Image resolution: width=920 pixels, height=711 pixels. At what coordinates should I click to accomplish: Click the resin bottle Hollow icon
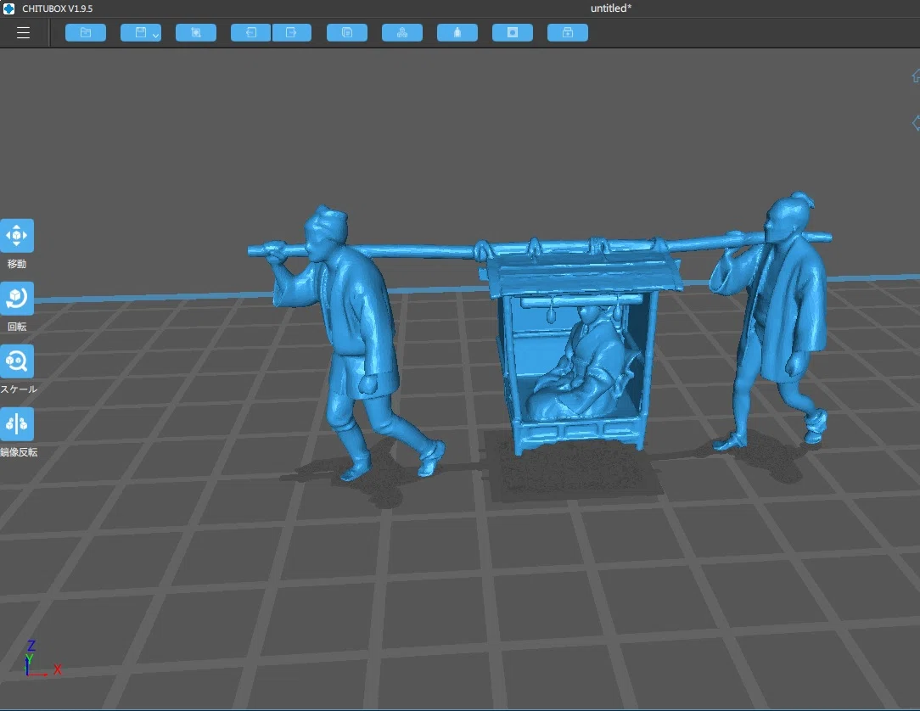point(457,33)
